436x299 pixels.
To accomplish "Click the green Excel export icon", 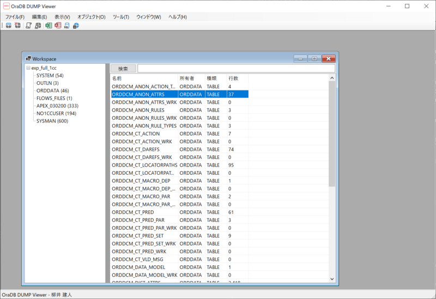I will (49, 26).
